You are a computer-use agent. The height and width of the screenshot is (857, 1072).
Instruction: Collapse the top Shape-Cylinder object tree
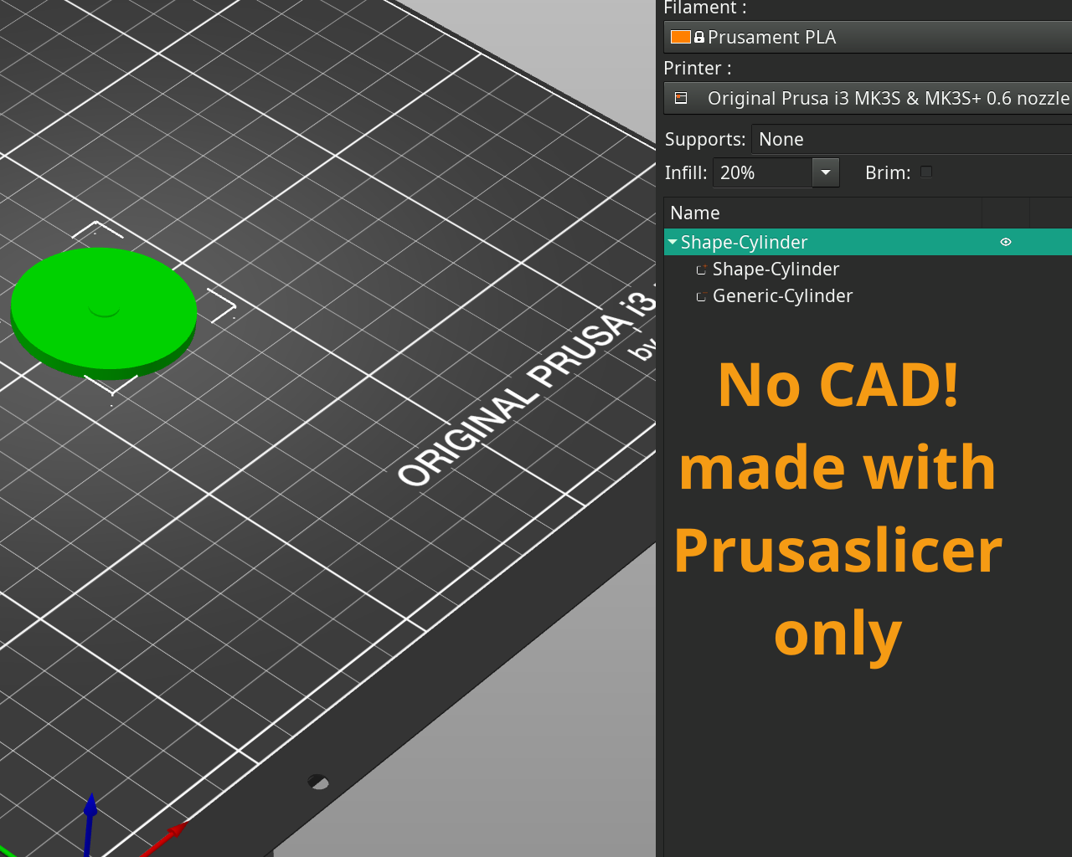[673, 242]
